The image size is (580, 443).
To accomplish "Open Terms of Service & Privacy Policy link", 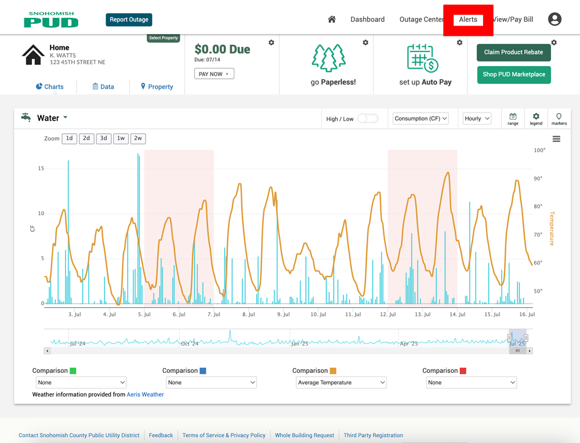I will (224, 435).
